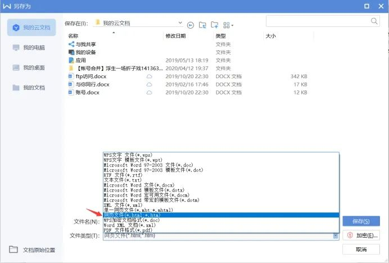The image size is (389, 263).
Task: Open the 与我共享 folder
Action: 85,44
